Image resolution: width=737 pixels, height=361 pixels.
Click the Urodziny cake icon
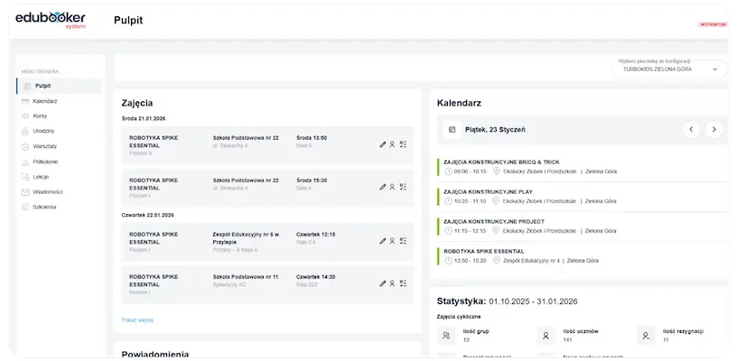(25, 132)
